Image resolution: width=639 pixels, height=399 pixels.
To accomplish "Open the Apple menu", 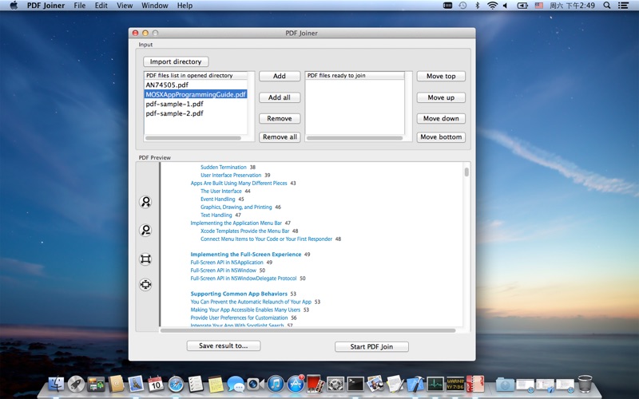I will coord(14,6).
